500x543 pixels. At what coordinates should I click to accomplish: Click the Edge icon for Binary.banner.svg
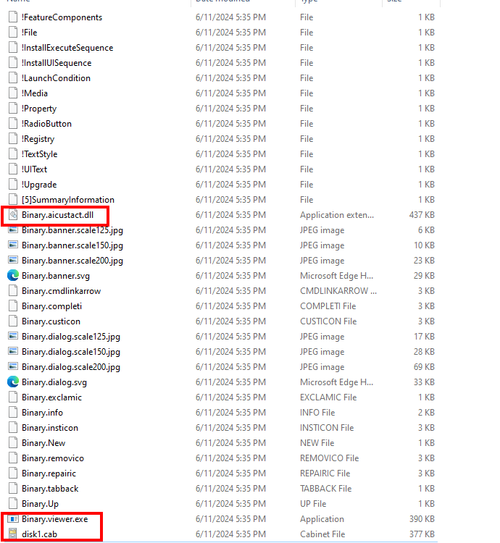13,276
